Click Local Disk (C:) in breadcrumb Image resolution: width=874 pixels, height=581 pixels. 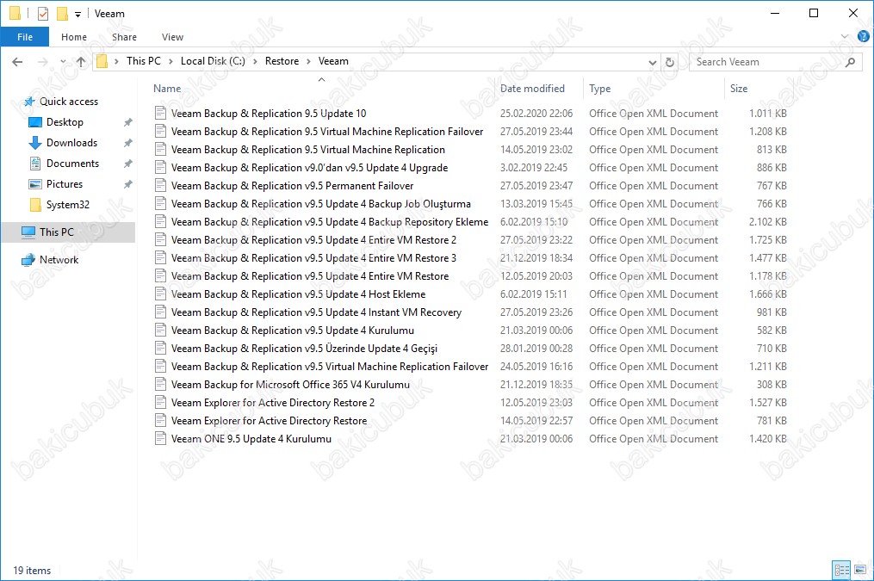click(213, 61)
